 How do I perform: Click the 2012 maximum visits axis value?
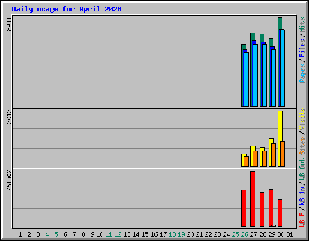(9, 116)
